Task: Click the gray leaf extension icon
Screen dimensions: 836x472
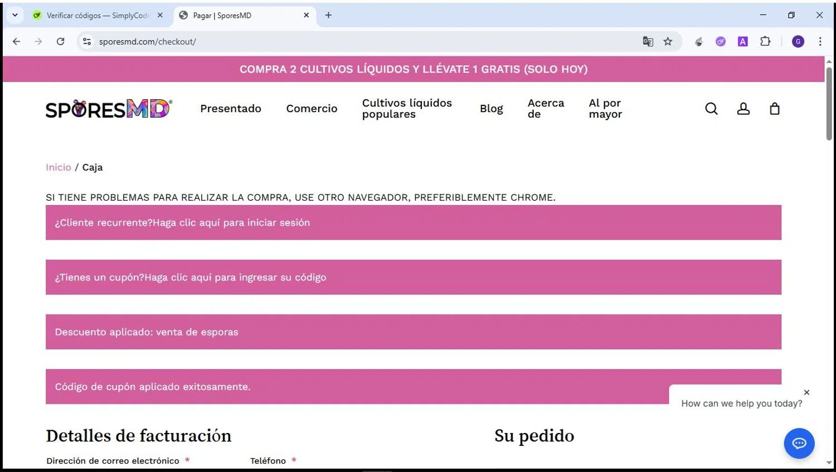Action: point(698,41)
